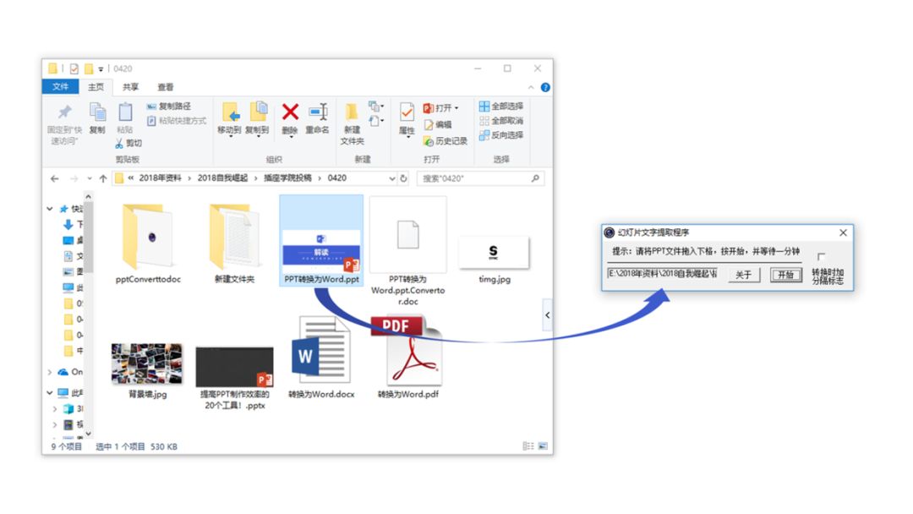913x514 pixels.
Task: Collapse Quick access tree node
Action: point(50,209)
